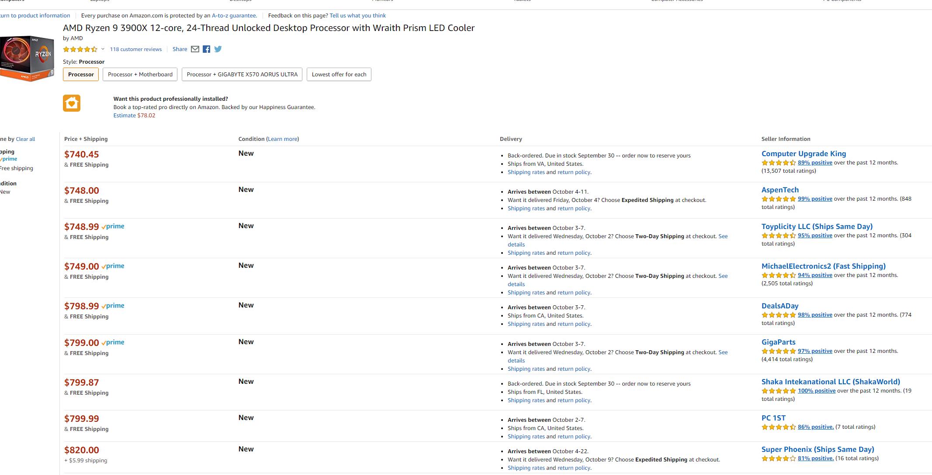Select the Lowest offer for each style

click(x=339, y=74)
